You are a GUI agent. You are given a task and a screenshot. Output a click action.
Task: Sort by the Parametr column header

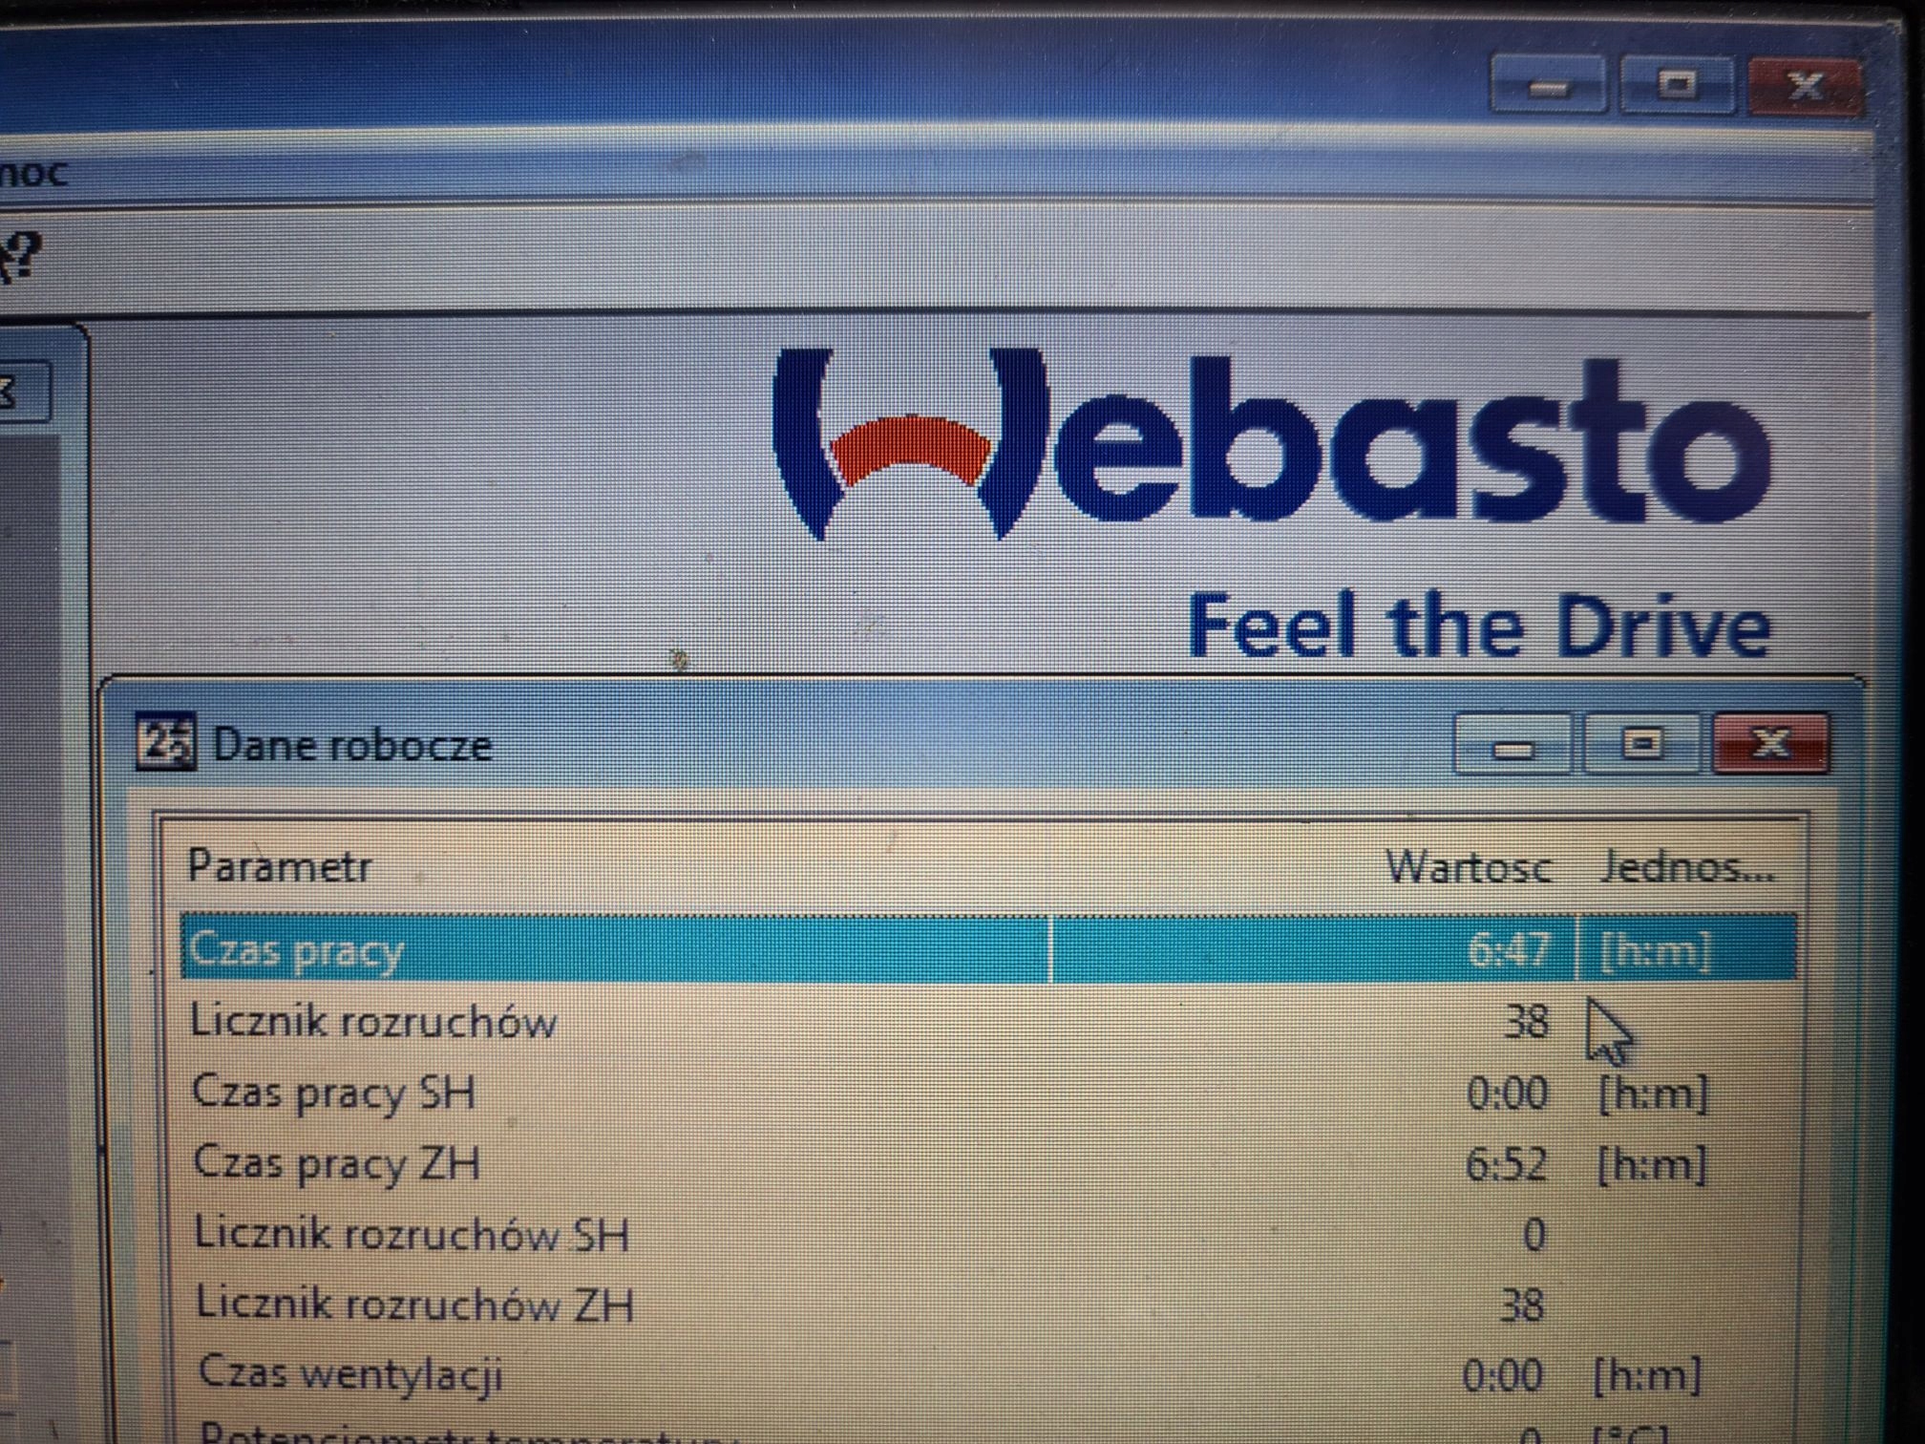pyautogui.click(x=280, y=865)
